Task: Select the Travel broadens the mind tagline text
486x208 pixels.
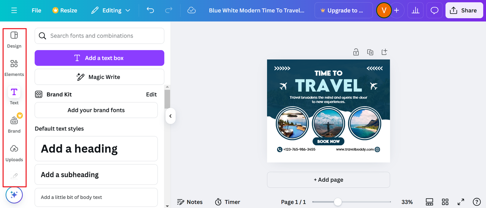Action: pyautogui.click(x=328, y=99)
